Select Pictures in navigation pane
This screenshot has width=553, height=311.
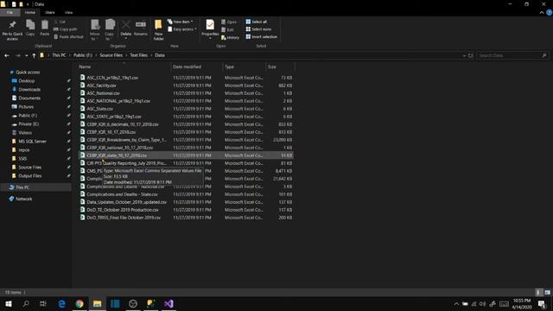[26, 107]
